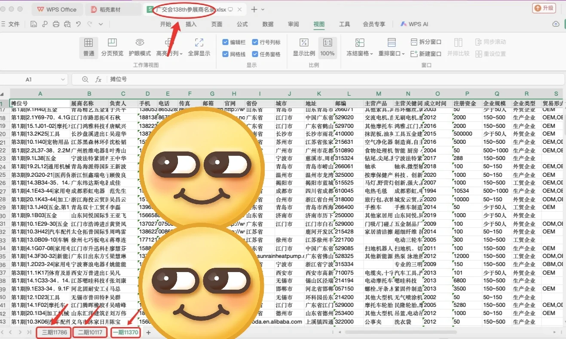This screenshot has height=339, width=566.
Task: Add a new sheet with plus button
Action: (148, 332)
